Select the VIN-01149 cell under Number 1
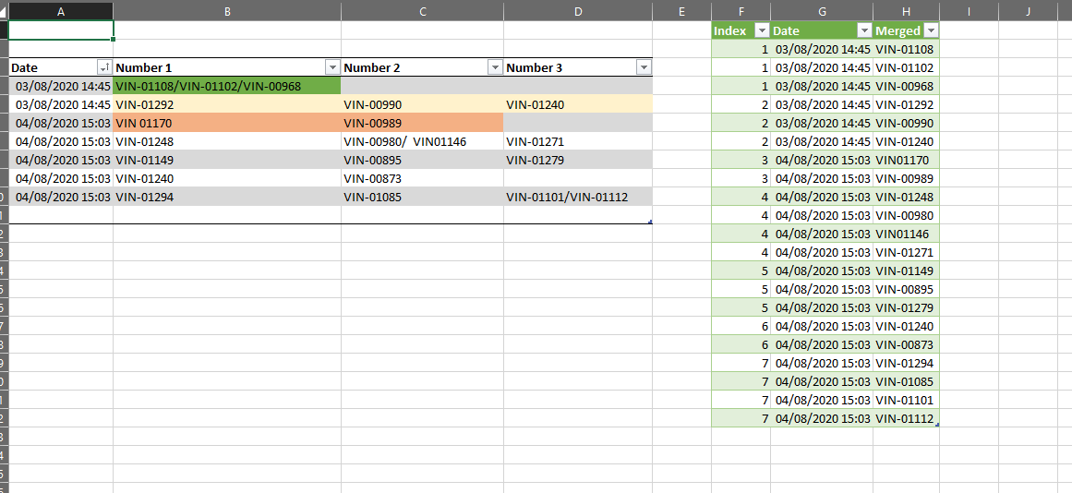Screen dimensions: 1072x493 [x=227, y=160]
